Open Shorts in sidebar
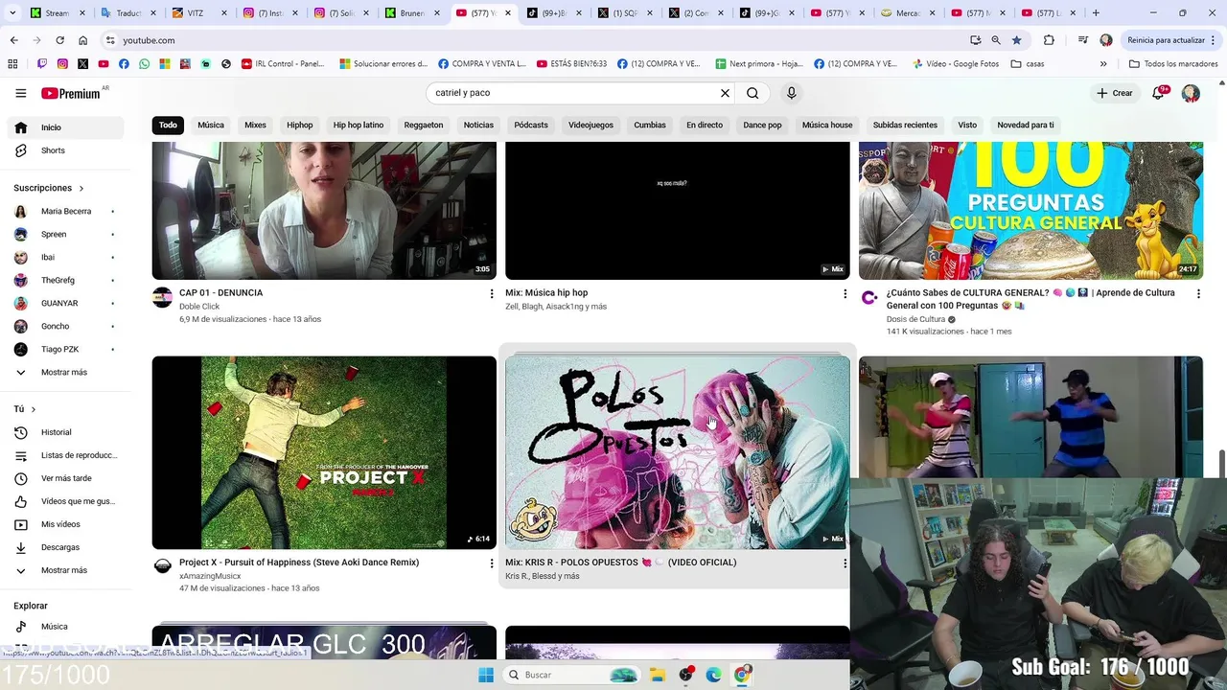The width and height of the screenshot is (1227, 690). point(65,150)
